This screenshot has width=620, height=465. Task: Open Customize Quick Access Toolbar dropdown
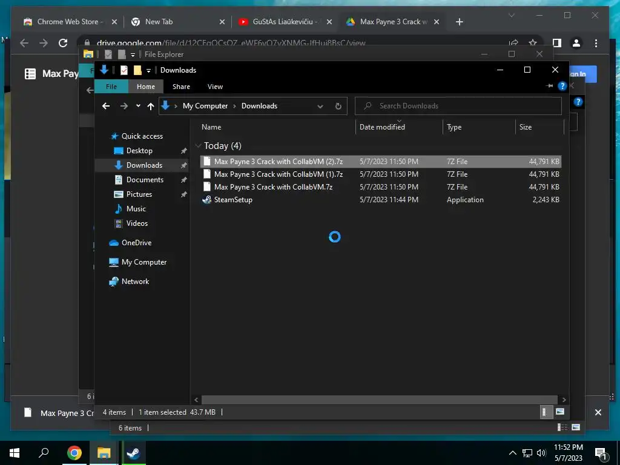tap(149, 70)
